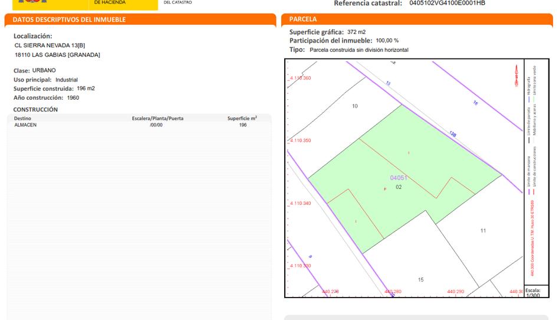Click the 4.110.350 coordinate label on the map
This screenshot has width=559, height=320.
point(300,141)
